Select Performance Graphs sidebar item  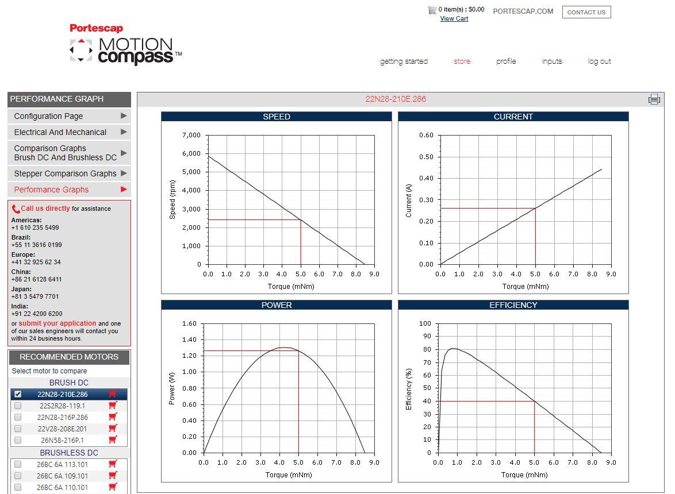[x=70, y=190]
